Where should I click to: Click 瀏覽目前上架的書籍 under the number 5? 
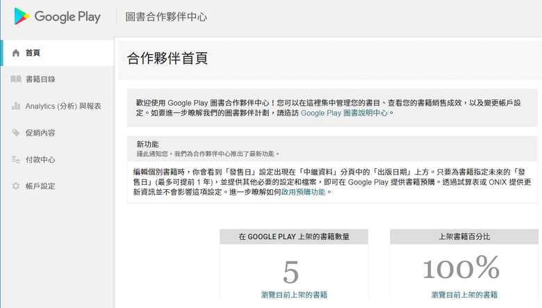tap(294, 295)
